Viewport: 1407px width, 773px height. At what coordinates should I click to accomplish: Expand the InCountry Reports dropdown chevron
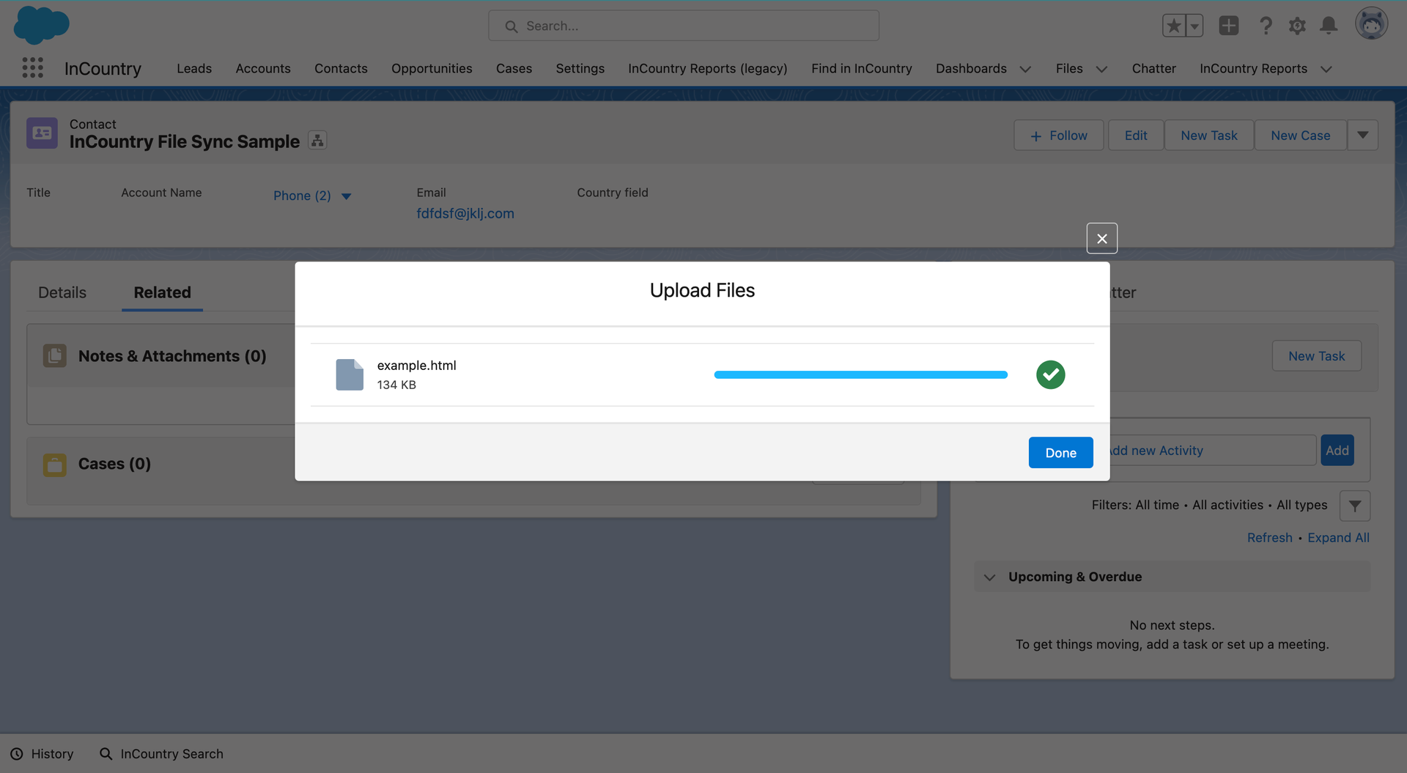click(x=1326, y=69)
